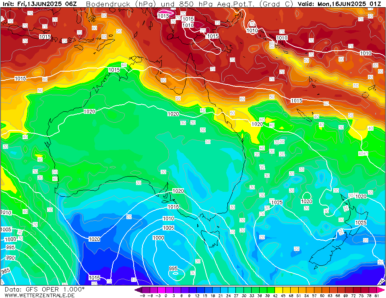This screenshot has width=386, height=298.
Task: Click the 990 isobar label
Action: tap(10, 258)
